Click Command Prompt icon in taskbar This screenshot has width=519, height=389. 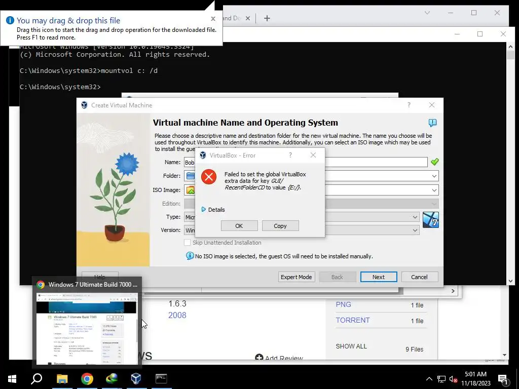click(x=161, y=379)
